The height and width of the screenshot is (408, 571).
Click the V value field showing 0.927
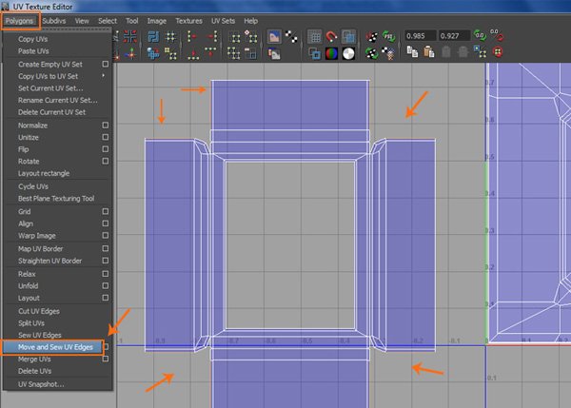click(454, 36)
